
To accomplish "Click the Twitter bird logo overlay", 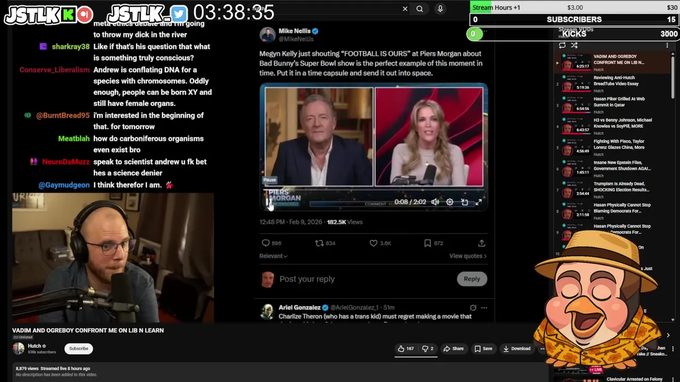I will (179, 14).
